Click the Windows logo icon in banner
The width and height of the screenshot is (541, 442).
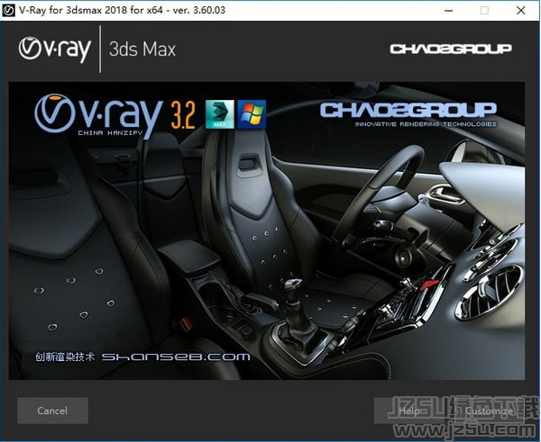click(252, 115)
